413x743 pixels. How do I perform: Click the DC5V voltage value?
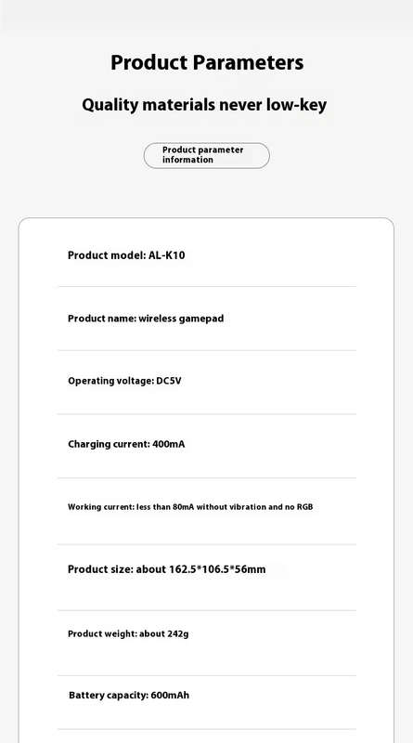[x=169, y=381]
